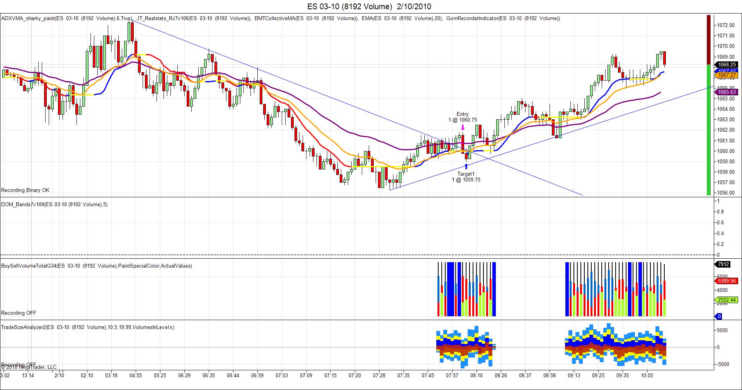742x390 pixels.
Task: Click the -5000 label on TradeSizeAnalyzer axis
Action: [723, 364]
